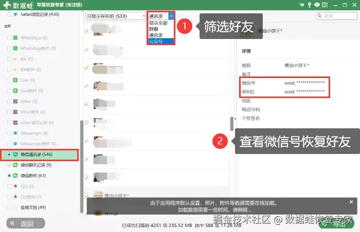Screen dimensions: 360x232
Task: Focus the 搜索 search input field
Action: click(x=336, y=16)
